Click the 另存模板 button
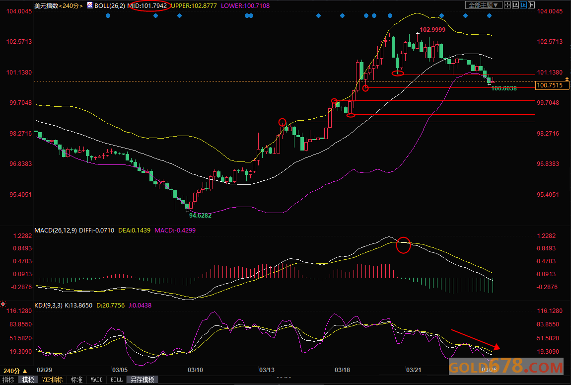The height and width of the screenshot is (385, 571). pos(143,380)
